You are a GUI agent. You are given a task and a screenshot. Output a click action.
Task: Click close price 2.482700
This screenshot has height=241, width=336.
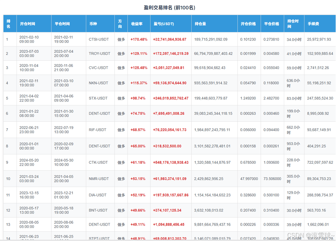271,98
